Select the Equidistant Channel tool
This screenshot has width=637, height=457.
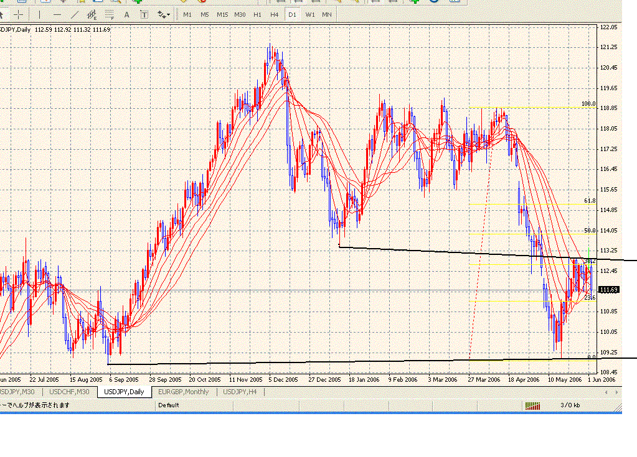[x=92, y=14]
